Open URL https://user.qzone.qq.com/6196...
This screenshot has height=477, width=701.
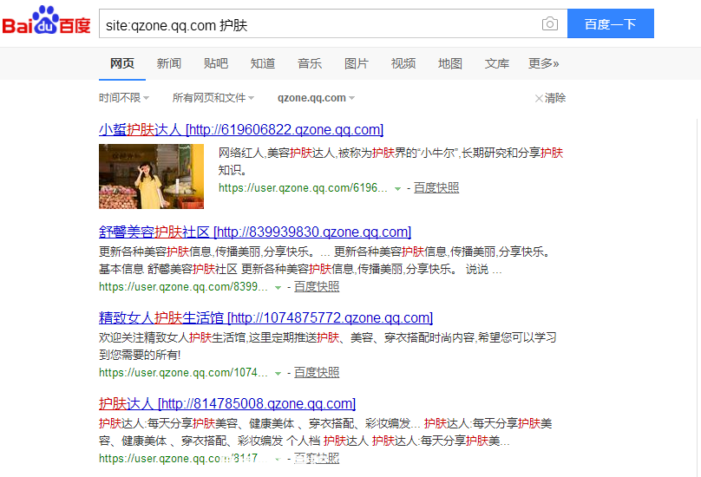[x=303, y=187]
